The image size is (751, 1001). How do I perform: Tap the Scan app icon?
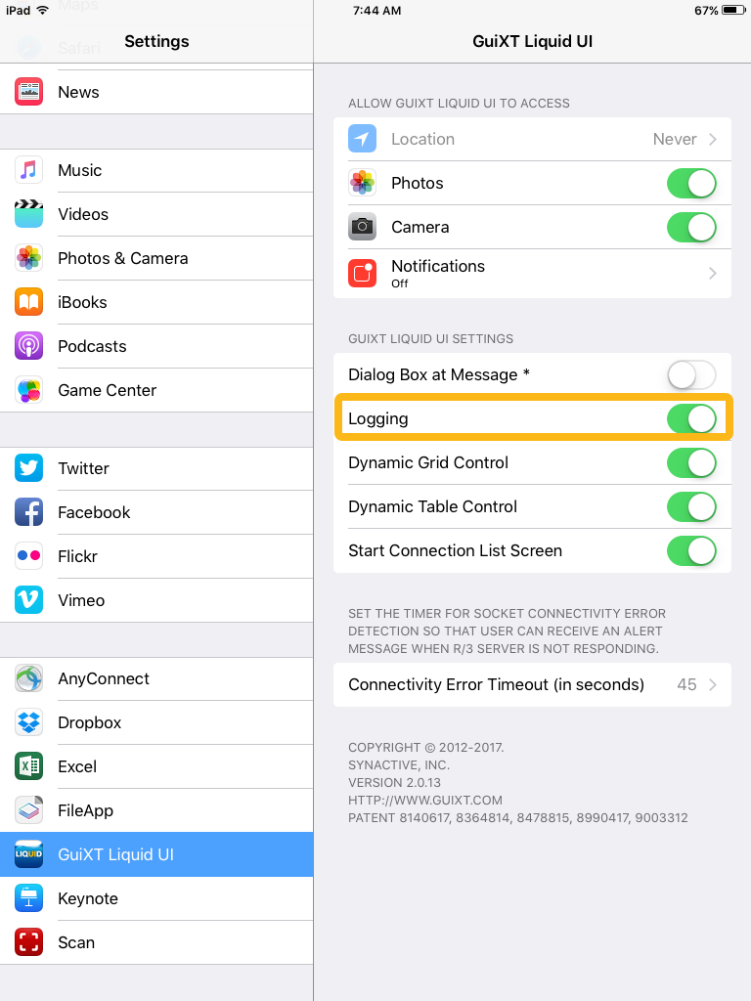pos(28,942)
